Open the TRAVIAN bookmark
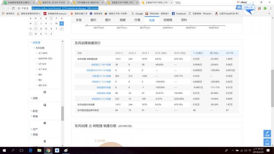 (x=158, y=13)
